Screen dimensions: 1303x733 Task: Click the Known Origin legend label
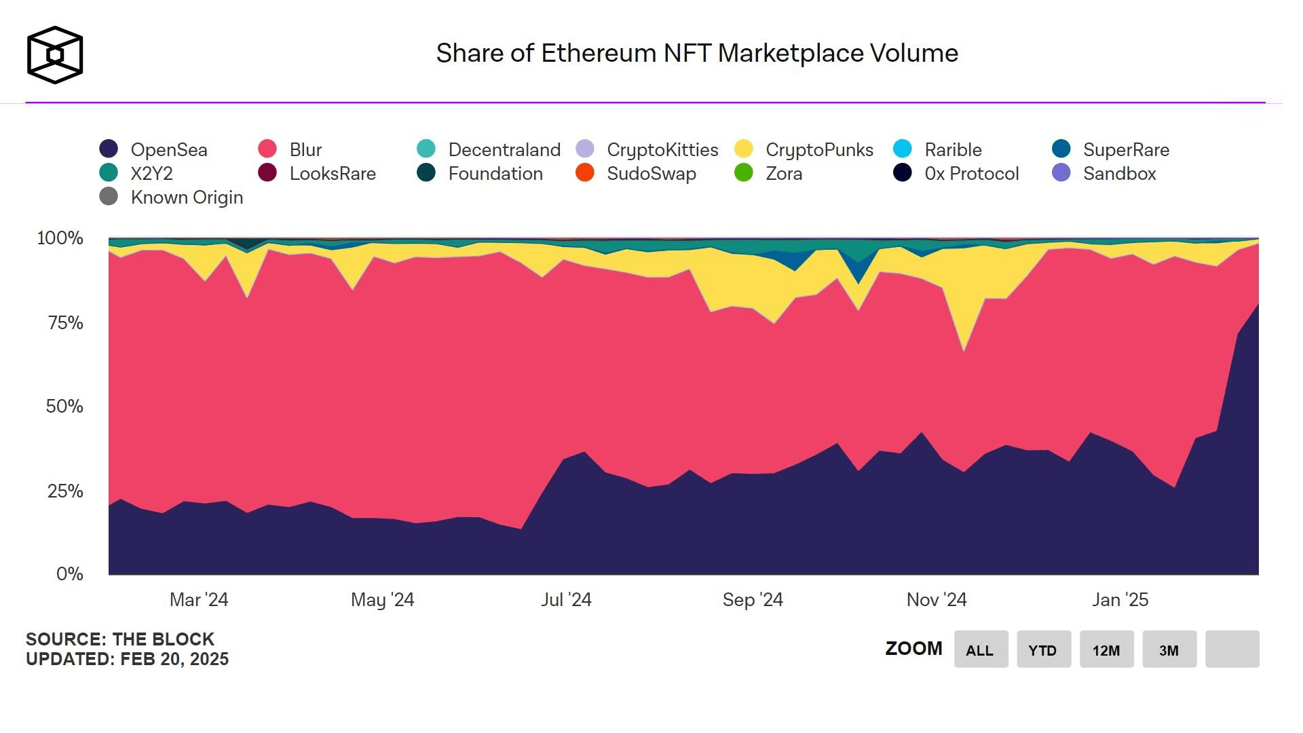point(187,198)
